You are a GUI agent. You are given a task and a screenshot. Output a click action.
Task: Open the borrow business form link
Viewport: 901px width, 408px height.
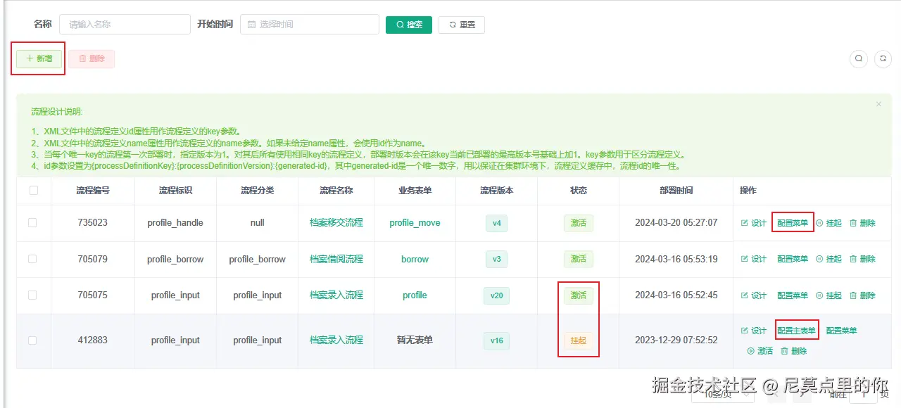click(415, 260)
